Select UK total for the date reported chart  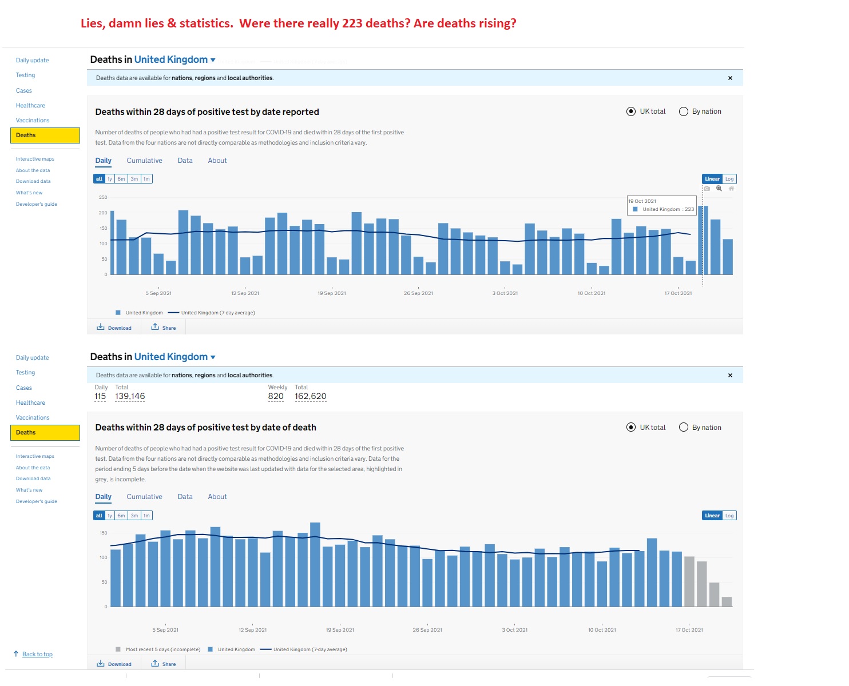[631, 111]
